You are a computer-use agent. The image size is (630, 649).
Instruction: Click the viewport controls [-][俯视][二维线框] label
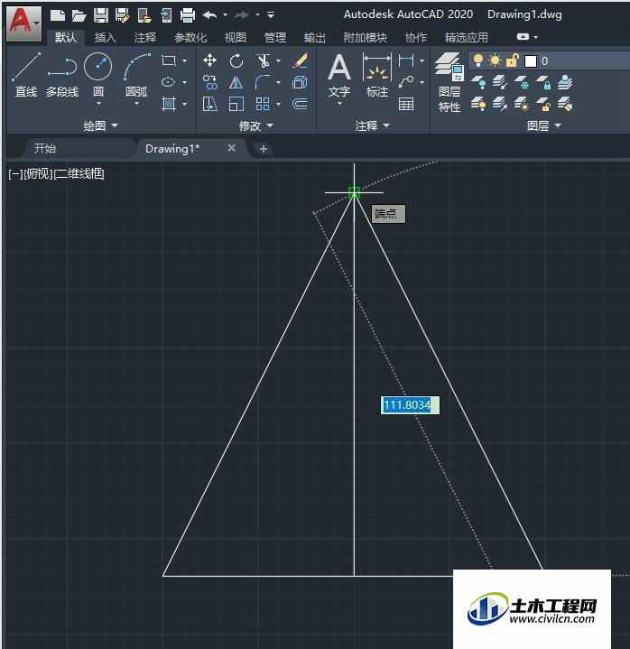56,173
